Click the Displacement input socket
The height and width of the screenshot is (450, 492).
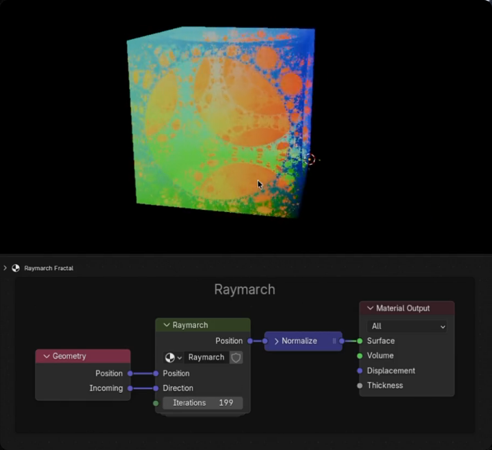(359, 371)
